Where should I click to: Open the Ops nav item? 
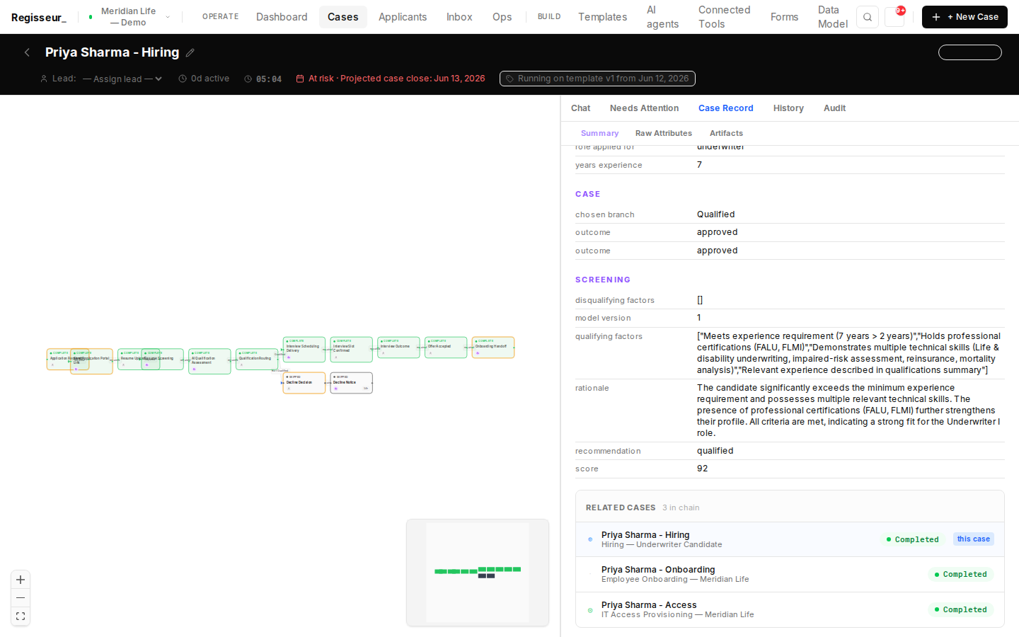click(502, 17)
